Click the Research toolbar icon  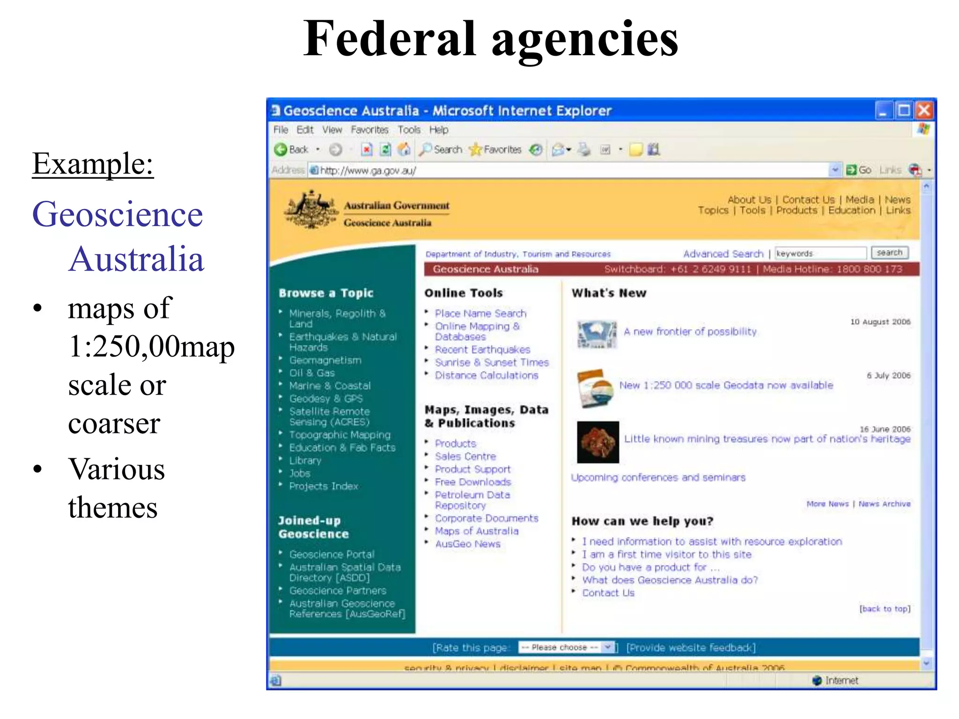pos(654,149)
